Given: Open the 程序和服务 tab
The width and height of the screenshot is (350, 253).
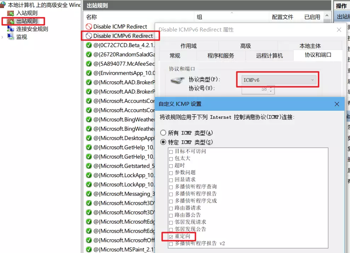Looking at the screenshot, I should (x=221, y=56).
